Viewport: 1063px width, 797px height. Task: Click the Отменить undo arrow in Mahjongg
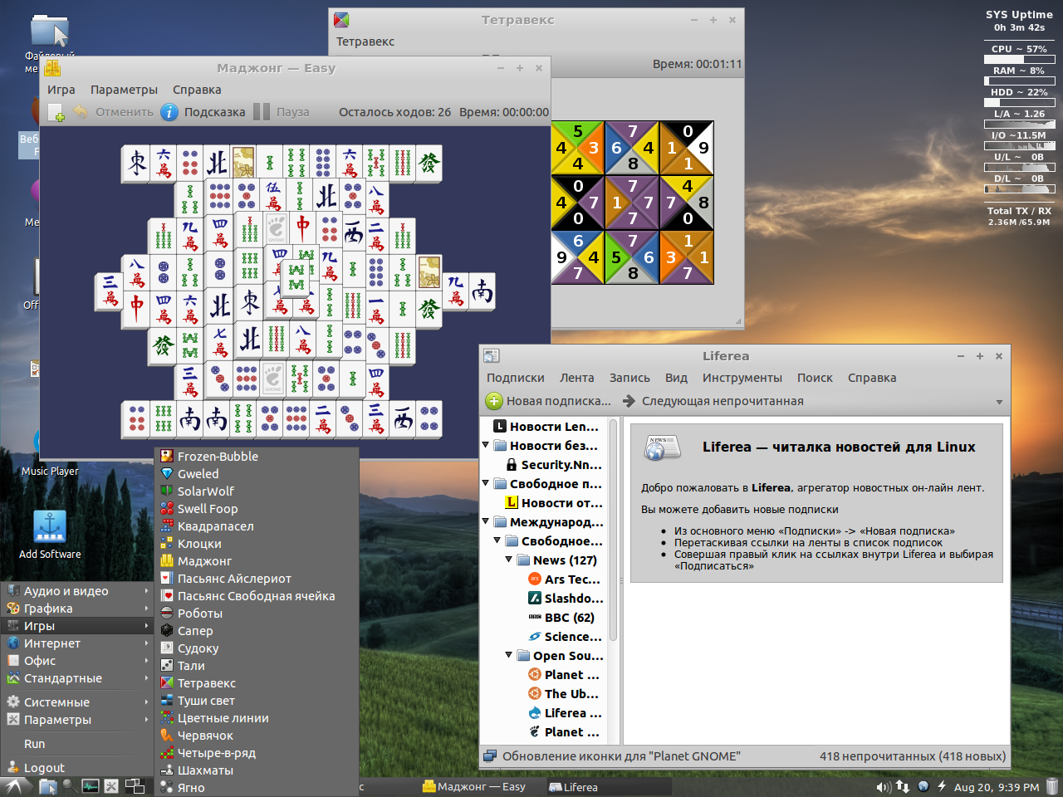tap(81, 112)
